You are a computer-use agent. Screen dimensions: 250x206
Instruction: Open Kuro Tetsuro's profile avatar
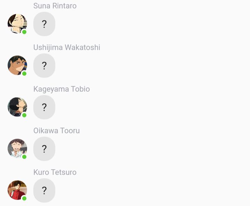click(x=17, y=190)
